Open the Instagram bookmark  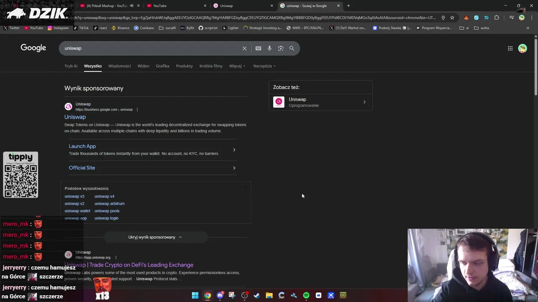coord(58,28)
